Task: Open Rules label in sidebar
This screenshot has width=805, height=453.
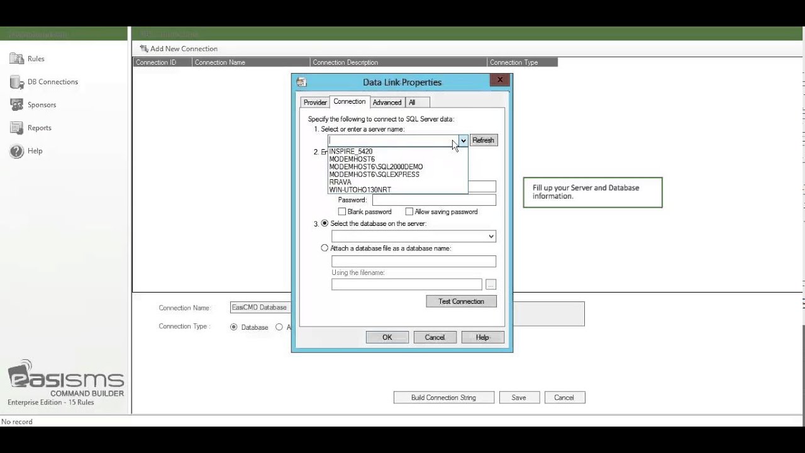Action: point(36,59)
